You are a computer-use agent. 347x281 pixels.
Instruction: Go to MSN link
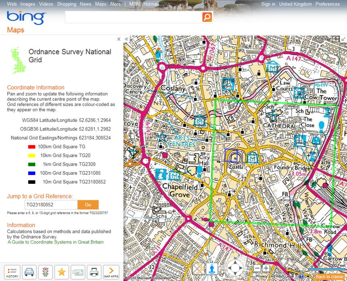pyautogui.click(x=134, y=4)
